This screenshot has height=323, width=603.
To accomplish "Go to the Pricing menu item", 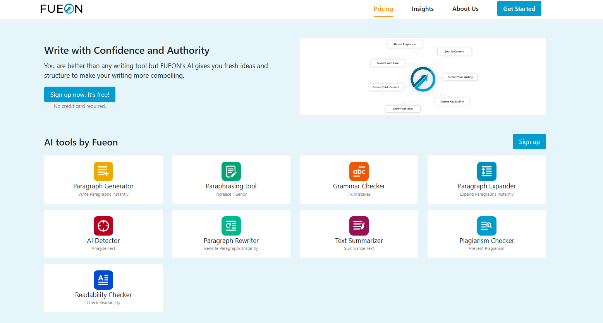I will coord(383,9).
